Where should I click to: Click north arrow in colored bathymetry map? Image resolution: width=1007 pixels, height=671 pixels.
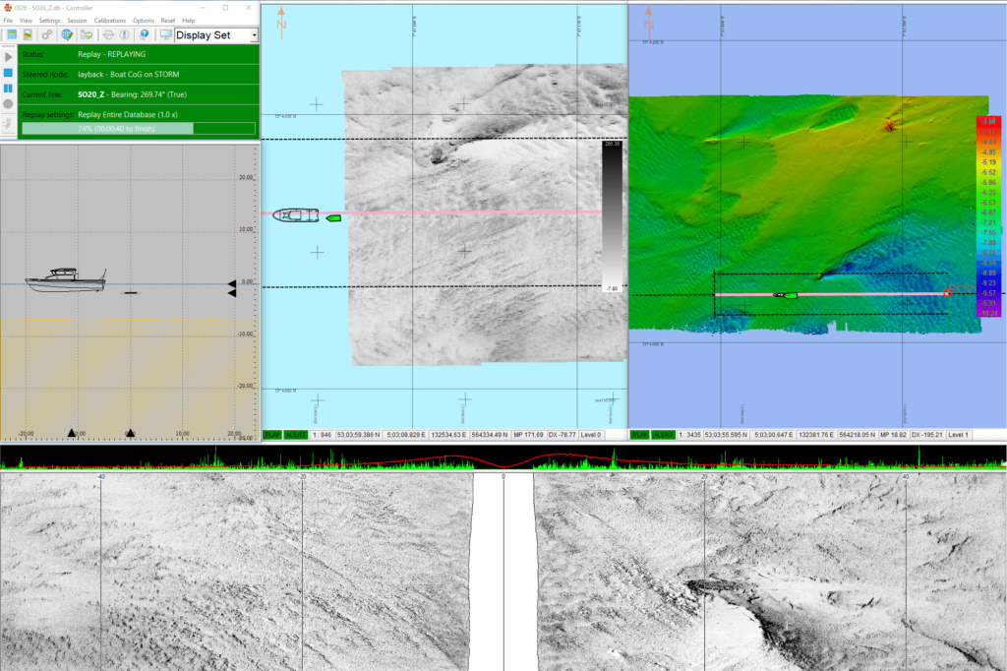[649, 24]
